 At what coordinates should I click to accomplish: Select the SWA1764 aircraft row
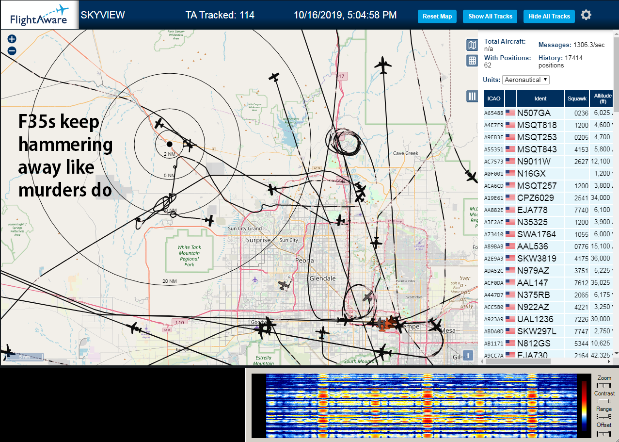[548, 234]
